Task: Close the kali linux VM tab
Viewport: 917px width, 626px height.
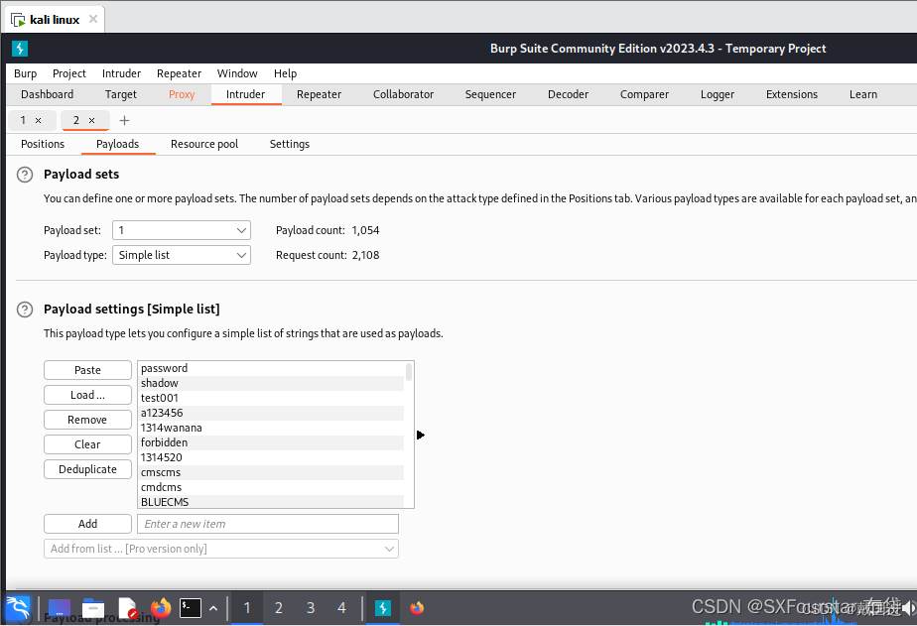Action: [93, 19]
